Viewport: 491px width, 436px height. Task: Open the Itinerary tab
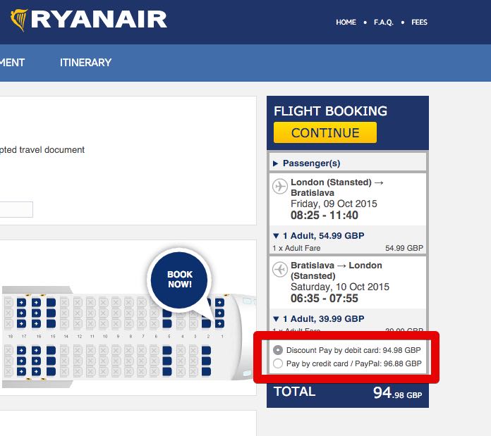[85, 63]
